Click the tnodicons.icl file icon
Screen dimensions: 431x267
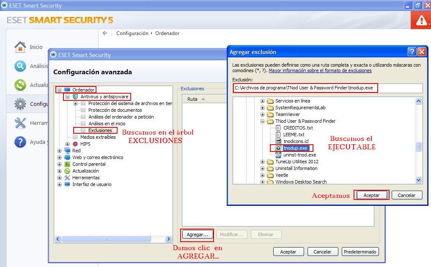tap(278, 141)
